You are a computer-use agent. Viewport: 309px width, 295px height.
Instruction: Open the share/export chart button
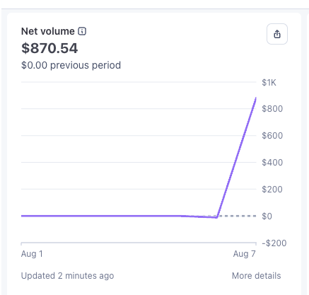click(x=277, y=34)
